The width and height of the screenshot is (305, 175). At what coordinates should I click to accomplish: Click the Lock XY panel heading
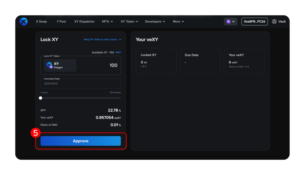[49, 40]
